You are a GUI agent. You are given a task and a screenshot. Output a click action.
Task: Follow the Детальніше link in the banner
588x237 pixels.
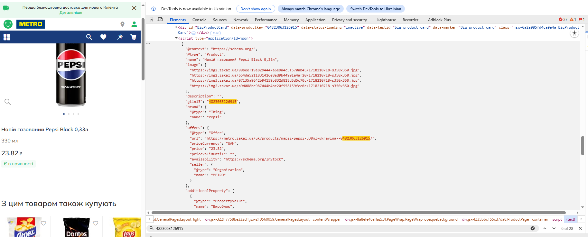[x=71, y=13]
